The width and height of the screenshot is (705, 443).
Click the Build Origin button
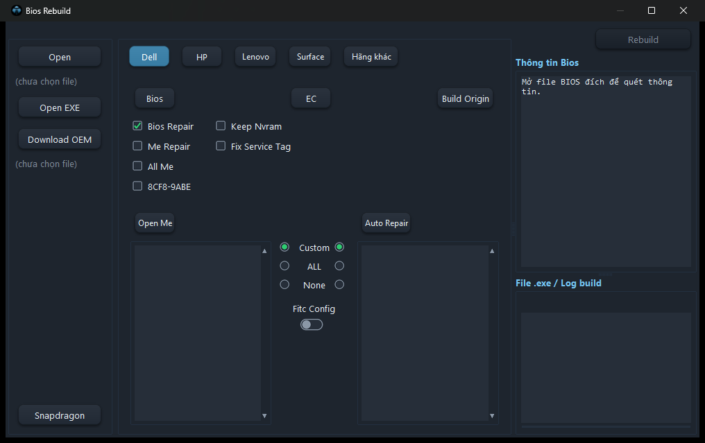pos(466,98)
